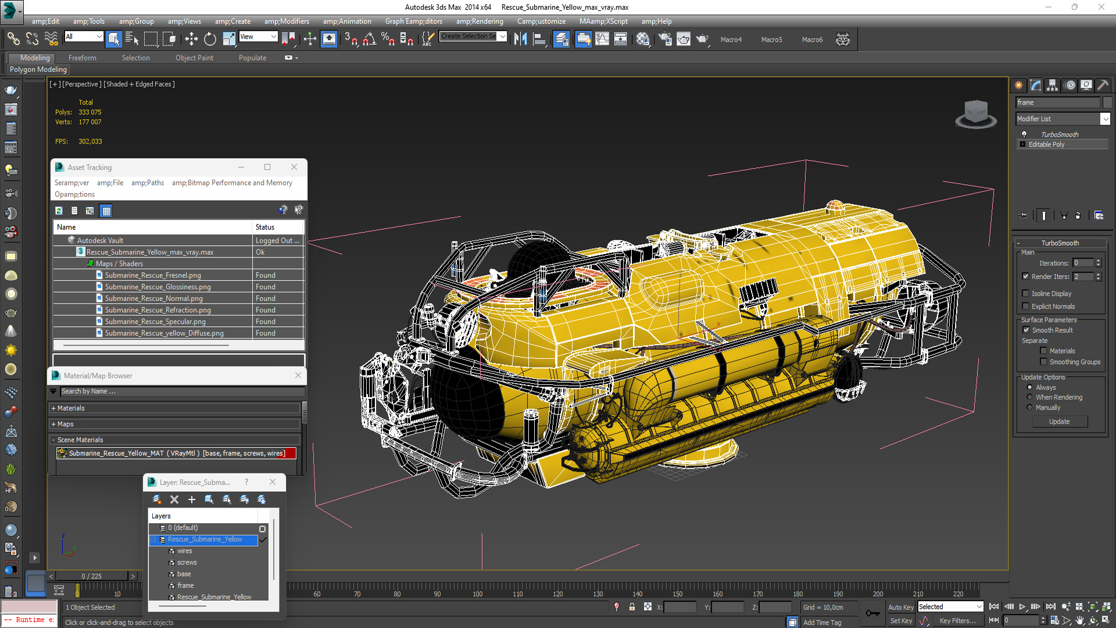This screenshot has height=628, width=1116.
Task: Open the Curve Editor
Action: (x=602, y=39)
